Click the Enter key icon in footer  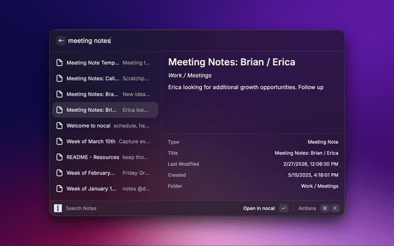click(x=283, y=208)
